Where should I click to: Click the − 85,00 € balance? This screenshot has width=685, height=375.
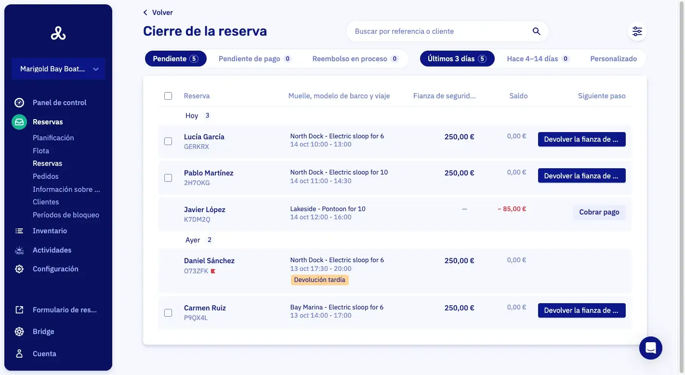(512, 209)
